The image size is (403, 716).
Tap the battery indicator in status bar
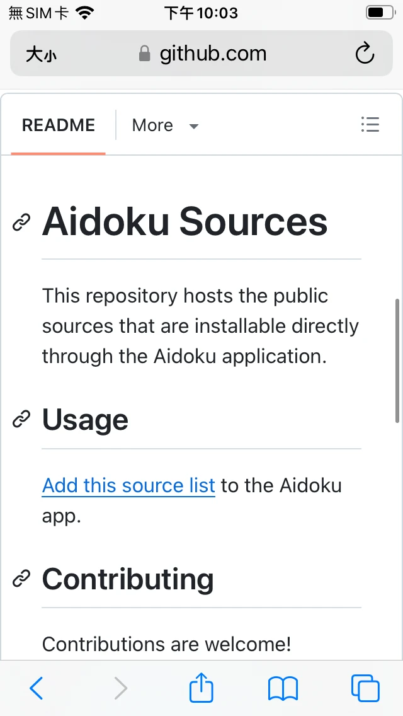point(378,13)
